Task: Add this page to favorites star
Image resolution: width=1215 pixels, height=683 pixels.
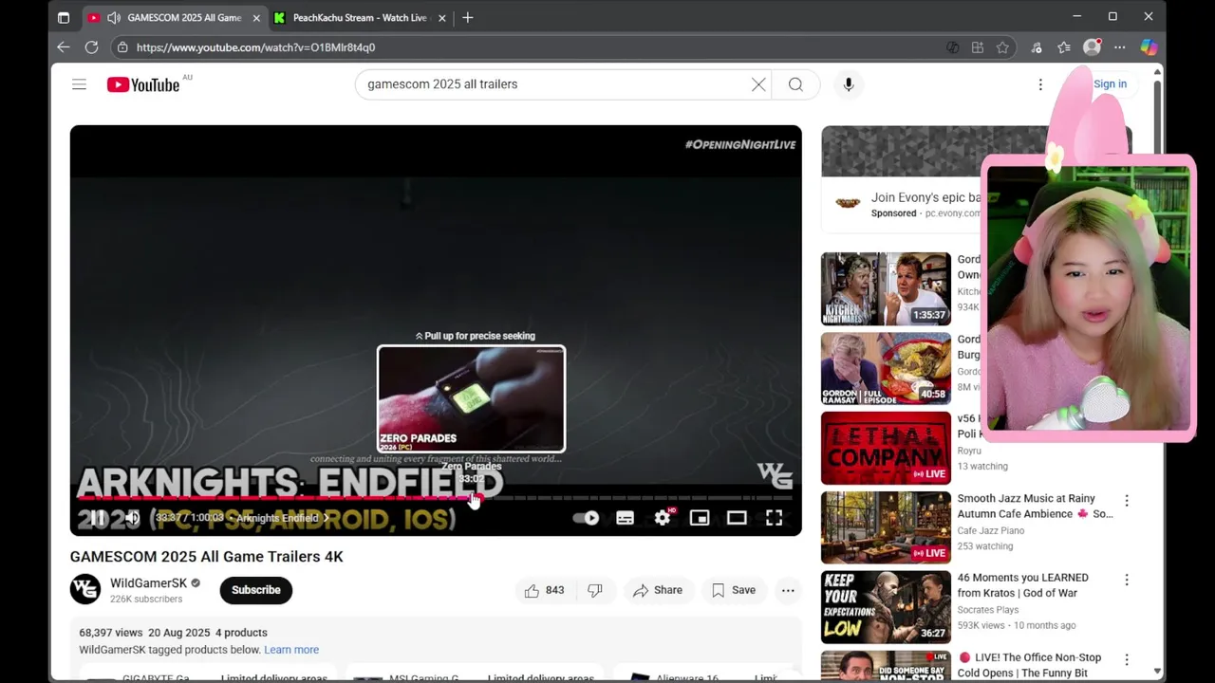Action: [1002, 47]
